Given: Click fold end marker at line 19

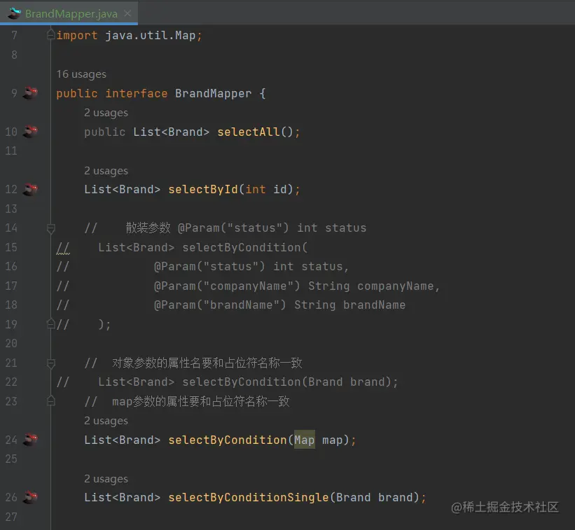Looking at the screenshot, I should (51, 323).
